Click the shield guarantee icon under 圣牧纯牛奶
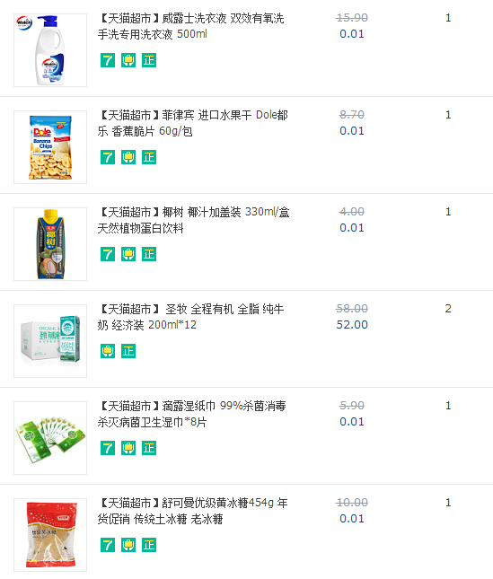Viewport: 493px width, 579px height. 108,351
